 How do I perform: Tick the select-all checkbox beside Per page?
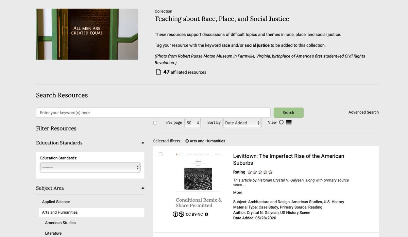155,123
